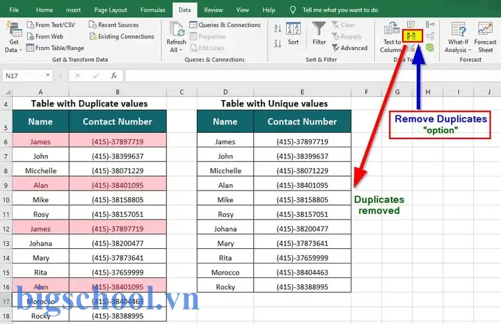
Task: Switch to the Home tab
Action: click(45, 10)
